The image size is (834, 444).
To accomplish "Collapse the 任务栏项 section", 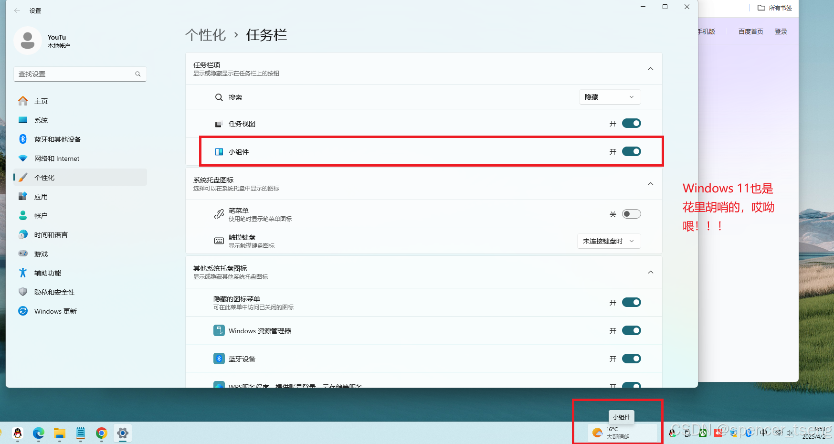I will coord(650,69).
